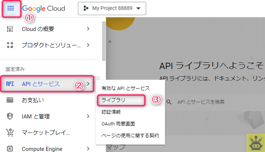Image resolution: width=265 pixels, height=152 pixels.
Task: Click the project selector hexagon icon
Action: click(86, 8)
